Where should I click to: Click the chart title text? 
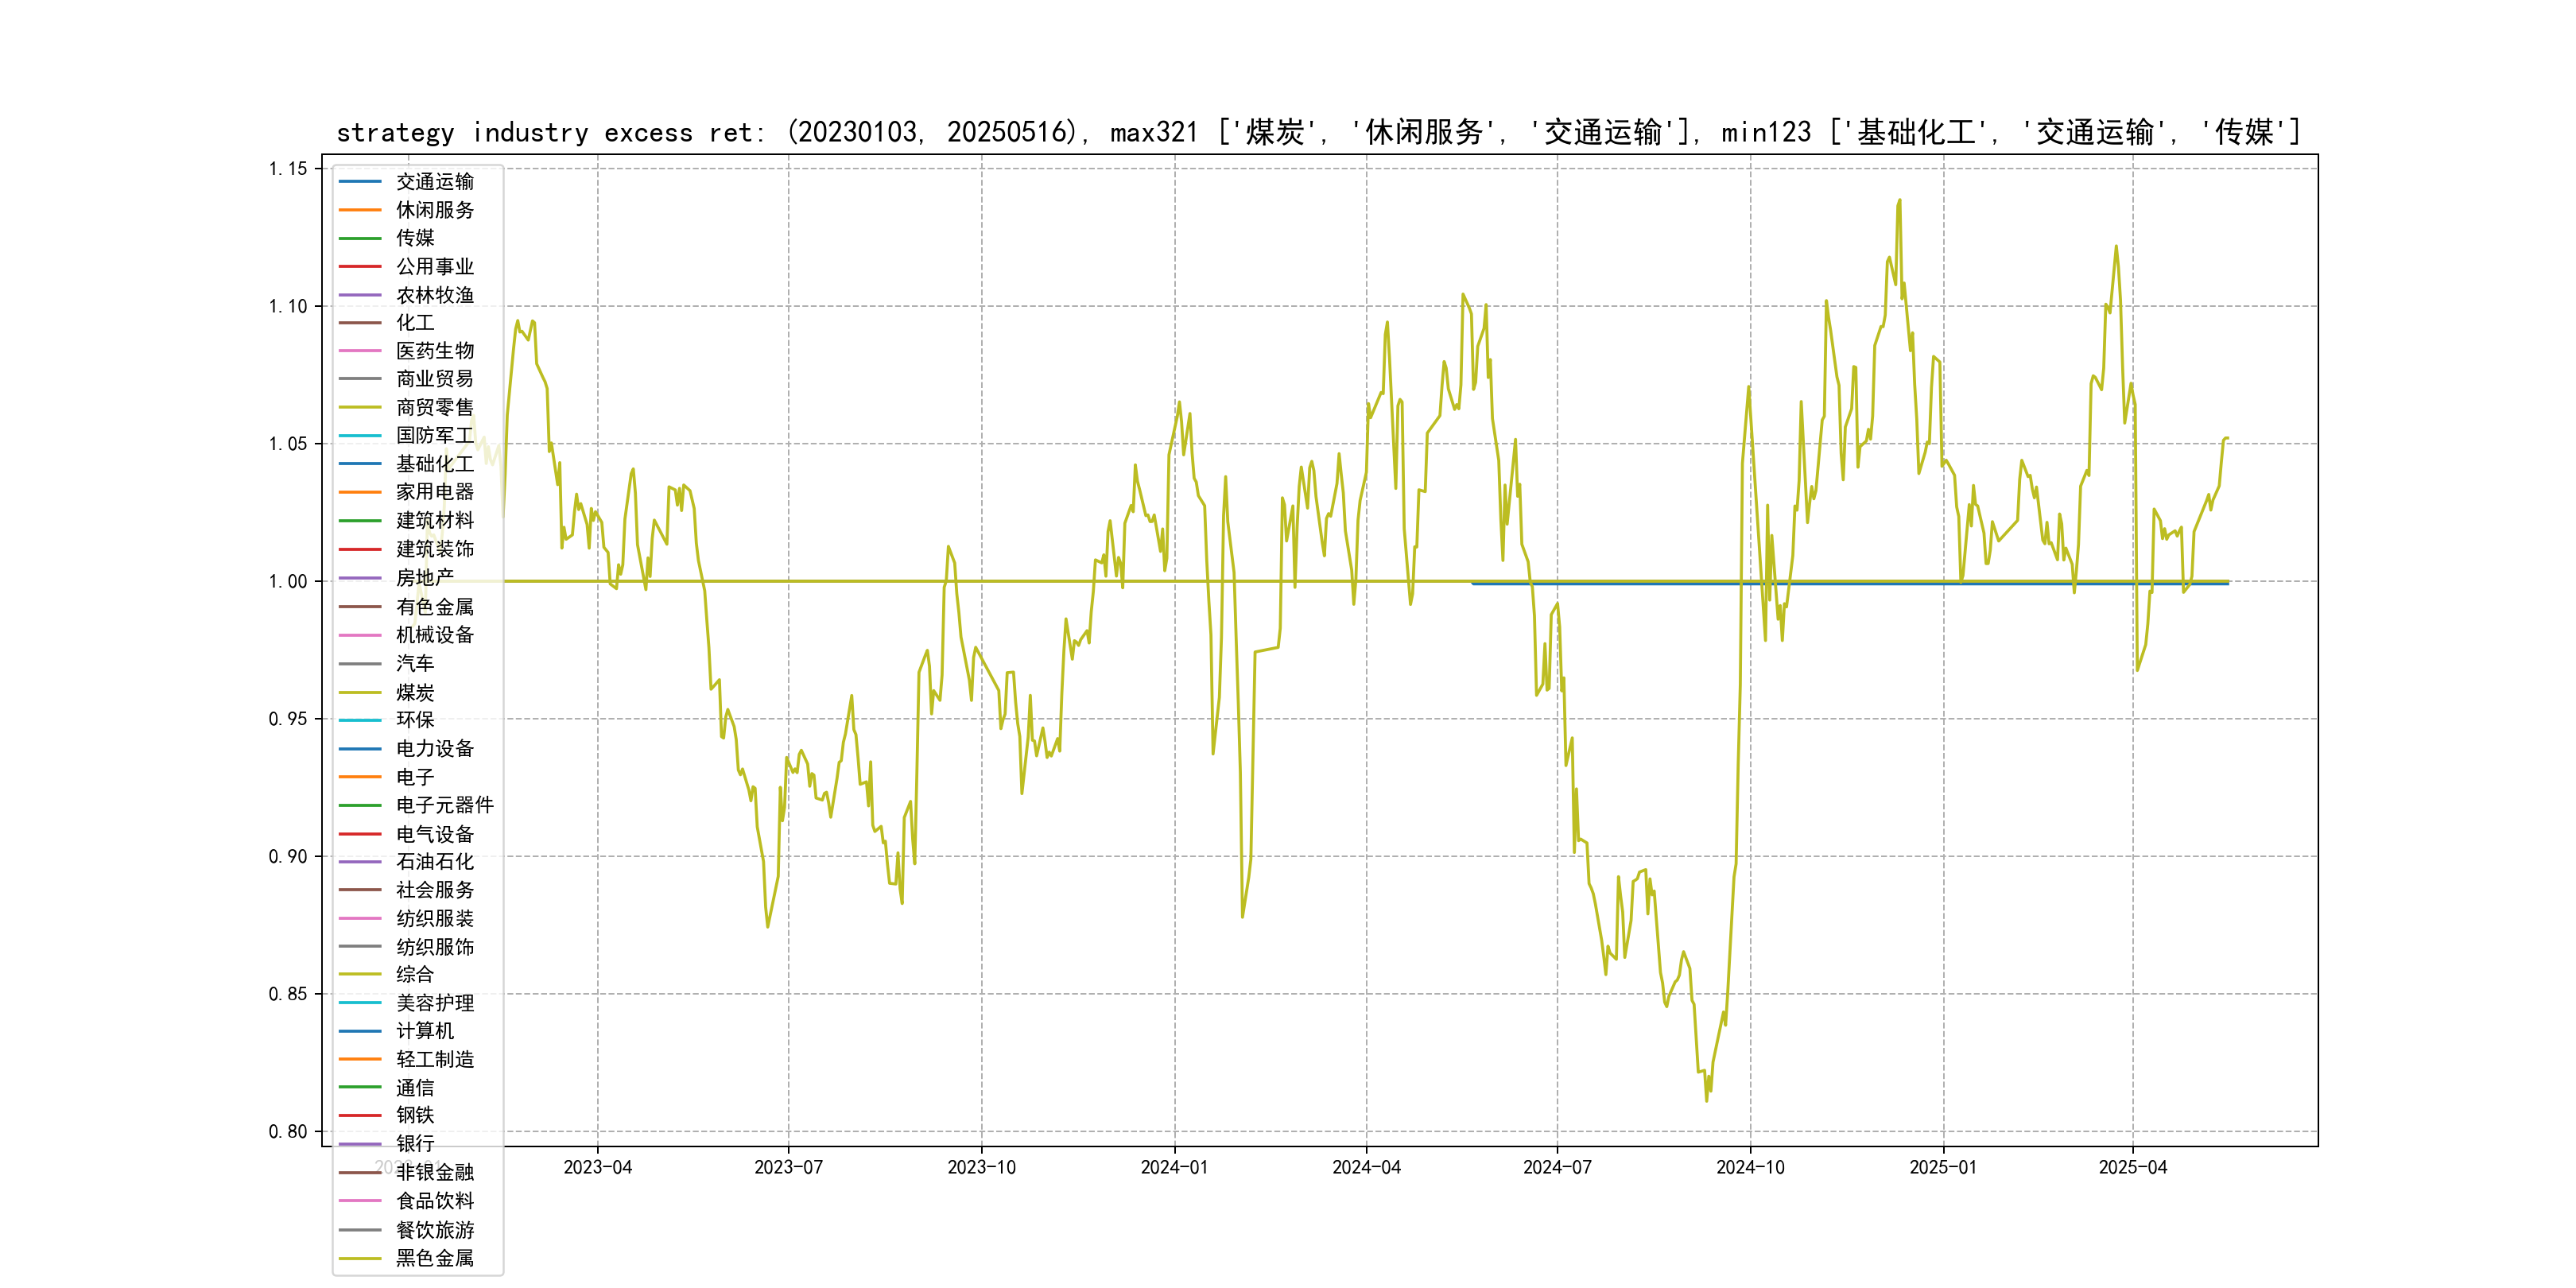click(x=1318, y=132)
